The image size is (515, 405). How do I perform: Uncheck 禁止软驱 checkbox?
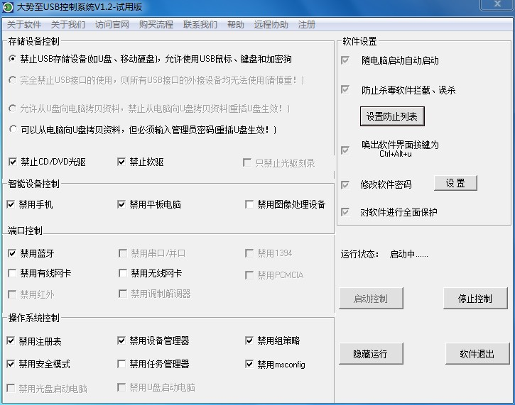[121, 162]
